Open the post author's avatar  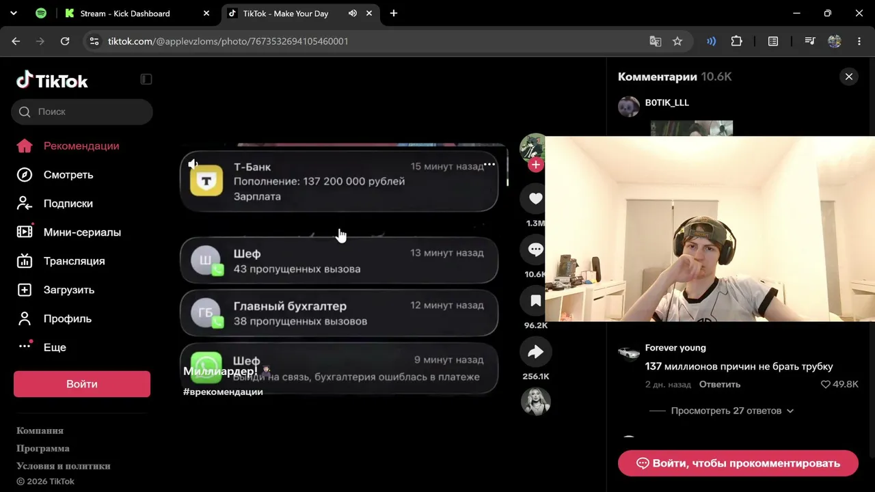tap(533, 147)
